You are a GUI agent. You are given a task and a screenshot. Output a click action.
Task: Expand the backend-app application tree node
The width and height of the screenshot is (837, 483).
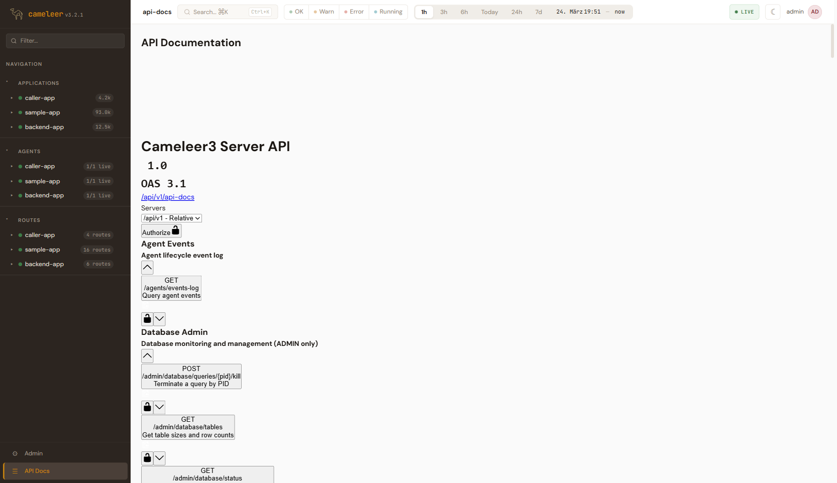pyautogui.click(x=12, y=127)
